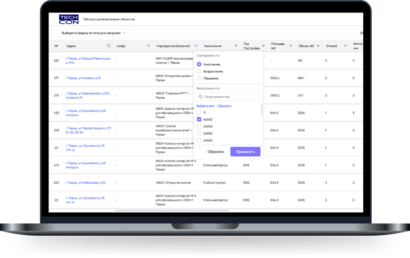The image size is (410, 258).
Task: Click the Адрес column header label
Action: (x=71, y=46)
